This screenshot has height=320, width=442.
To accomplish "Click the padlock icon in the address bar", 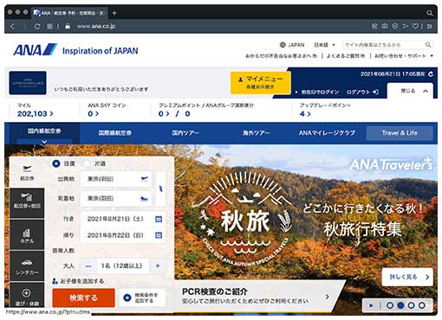I will tap(68, 26).
